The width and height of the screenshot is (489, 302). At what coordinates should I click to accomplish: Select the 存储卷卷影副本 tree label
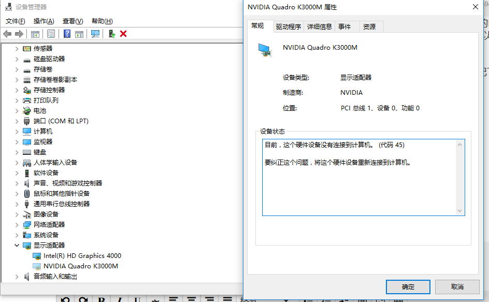pos(55,80)
